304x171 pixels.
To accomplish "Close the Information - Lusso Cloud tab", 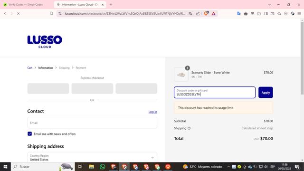I will [x=103, y=4].
